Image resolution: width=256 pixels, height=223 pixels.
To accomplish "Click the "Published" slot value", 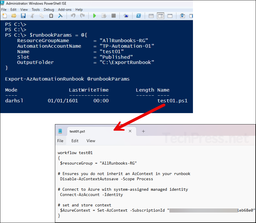I will coord(116,57).
